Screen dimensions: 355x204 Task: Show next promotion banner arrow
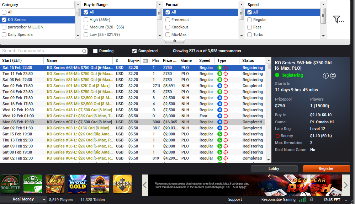pos(346,185)
